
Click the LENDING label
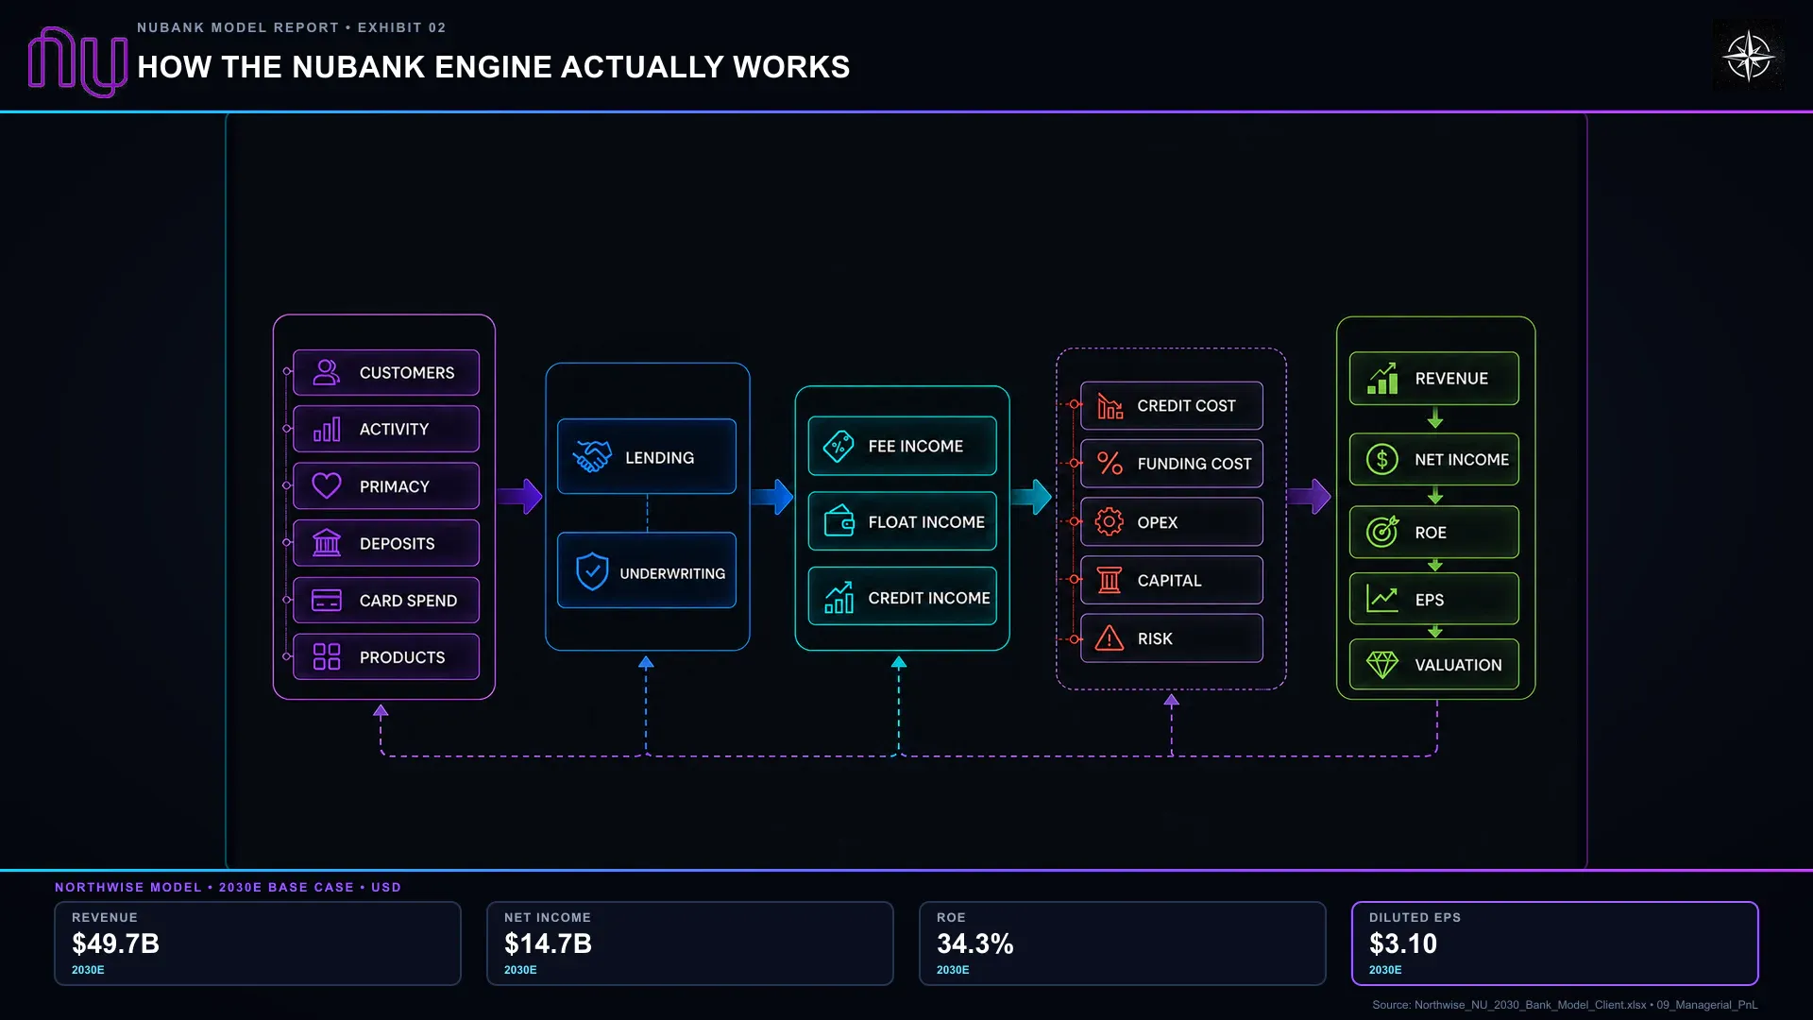(660, 458)
